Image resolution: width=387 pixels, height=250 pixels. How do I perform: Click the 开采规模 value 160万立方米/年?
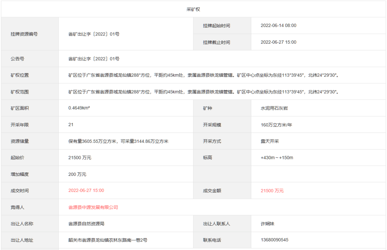click(276, 125)
